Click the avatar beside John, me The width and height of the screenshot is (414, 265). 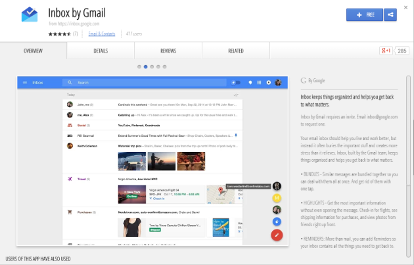pyautogui.click(x=70, y=105)
